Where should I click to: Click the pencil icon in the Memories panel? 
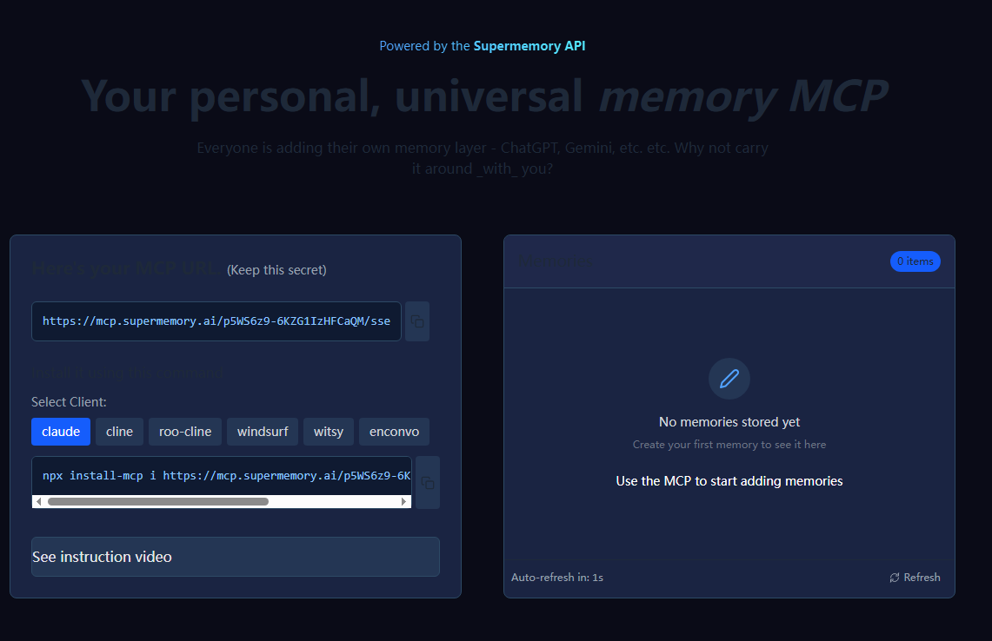click(729, 379)
